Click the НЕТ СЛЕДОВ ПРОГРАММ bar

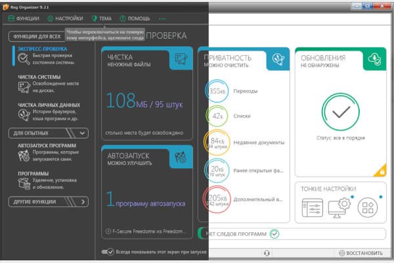click(293, 234)
